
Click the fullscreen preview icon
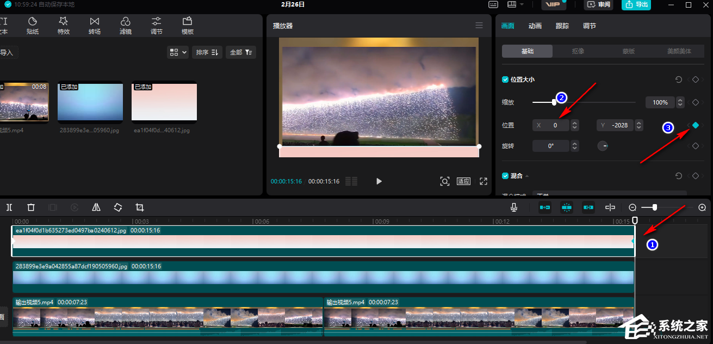pos(483,181)
